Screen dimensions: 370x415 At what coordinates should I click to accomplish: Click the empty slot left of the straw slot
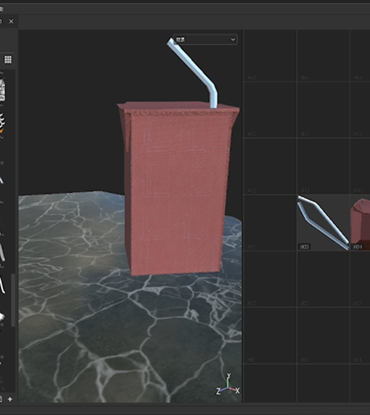[x=270, y=222]
